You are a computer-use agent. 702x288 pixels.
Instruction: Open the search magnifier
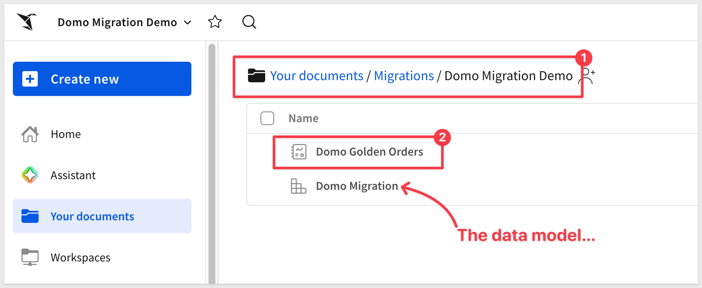tap(249, 22)
